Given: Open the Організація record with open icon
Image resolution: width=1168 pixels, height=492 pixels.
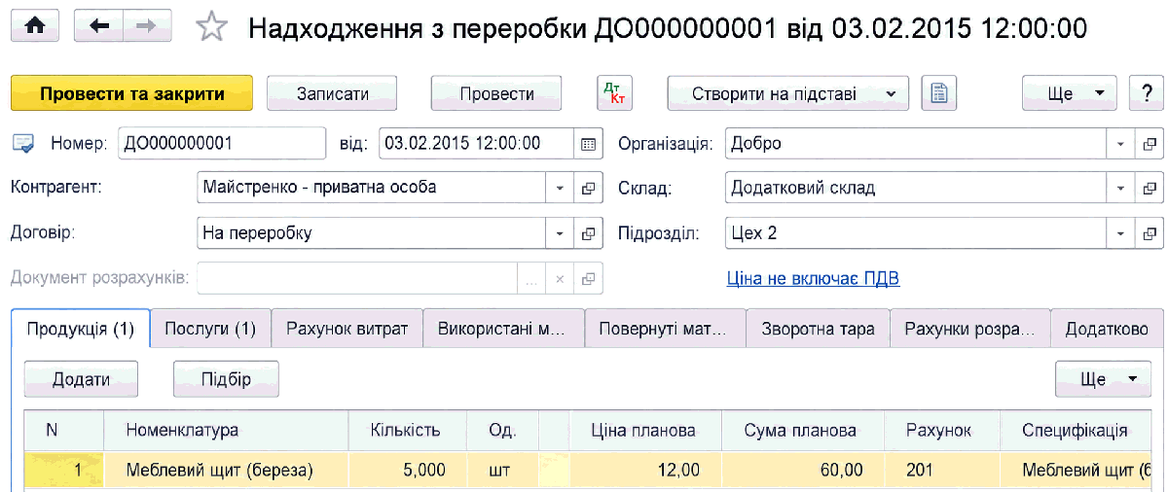Looking at the screenshot, I should click(x=1150, y=144).
